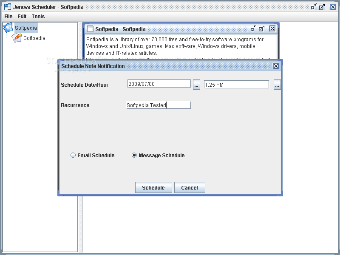The width and height of the screenshot is (340, 255).
Task: Maximize the Softpedia - Softpedia note window
Action: coord(262,28)
